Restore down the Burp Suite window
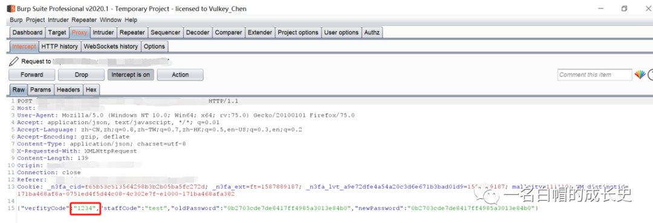653x223 pixels. pyautogui.click(x=624, y=8)
